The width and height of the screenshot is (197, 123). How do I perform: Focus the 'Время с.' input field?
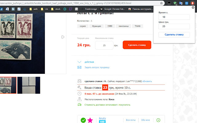click(174, 17)
